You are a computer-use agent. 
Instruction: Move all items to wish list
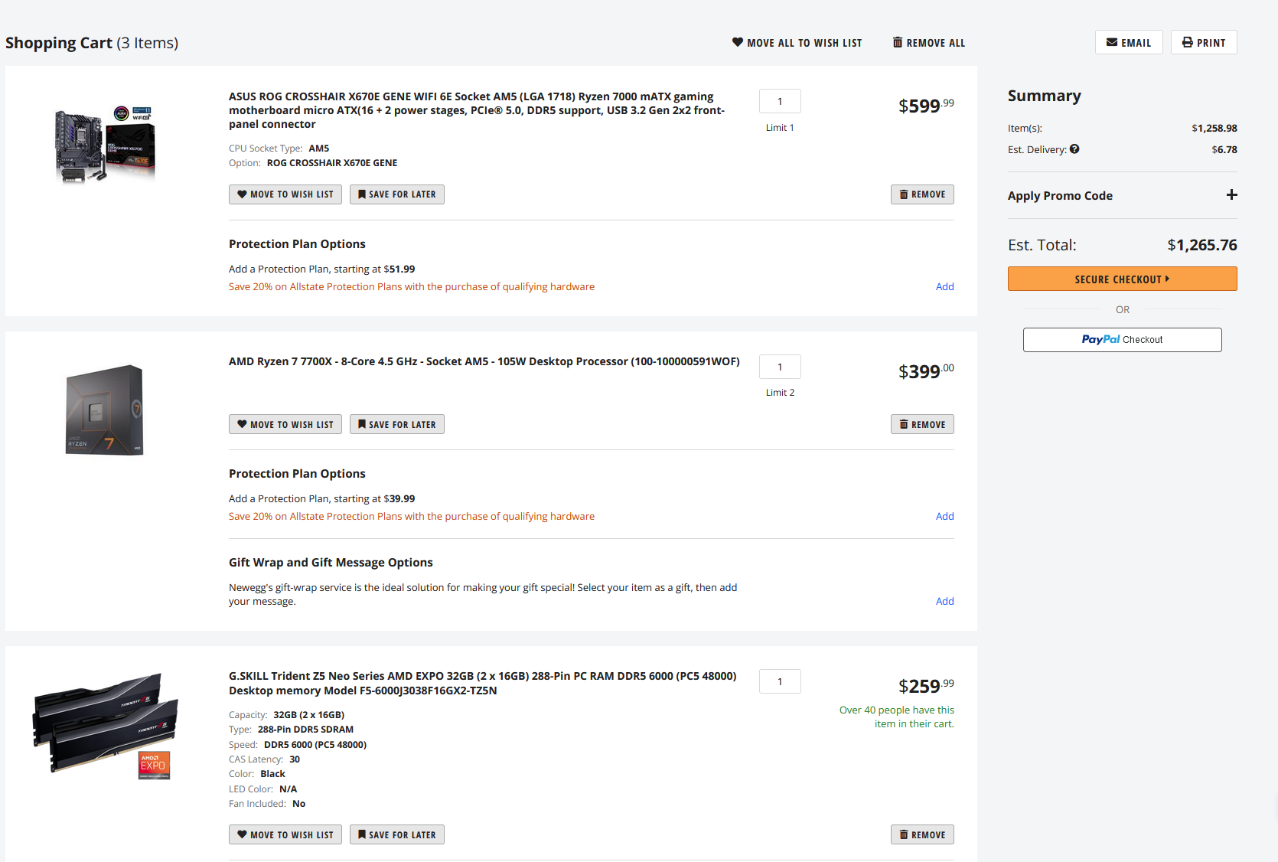click(797, 43)
